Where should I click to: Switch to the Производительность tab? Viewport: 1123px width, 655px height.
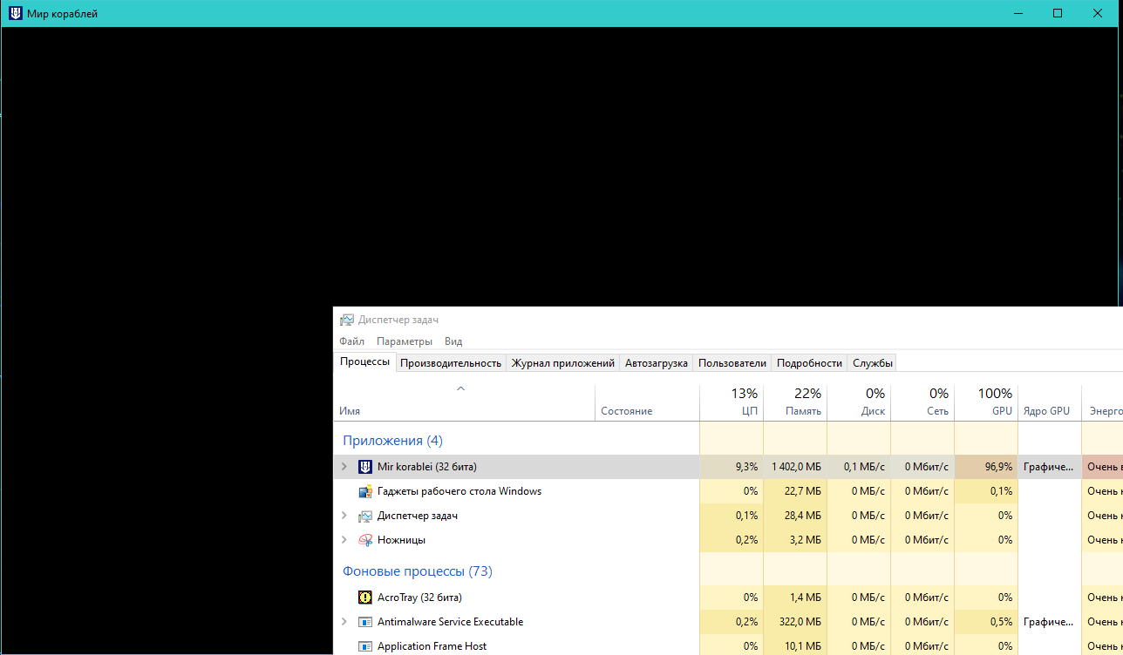451,363
